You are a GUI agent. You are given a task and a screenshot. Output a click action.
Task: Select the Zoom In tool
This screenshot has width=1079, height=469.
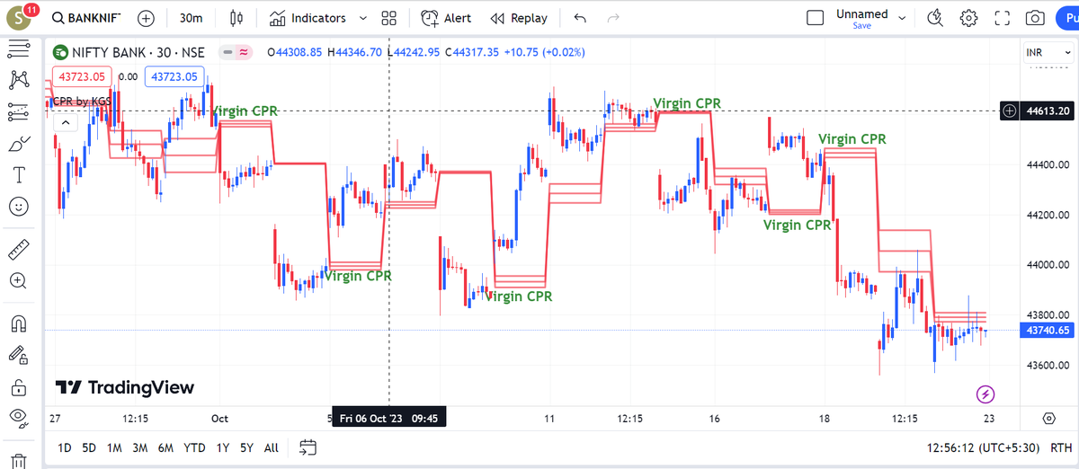point(18,280)
